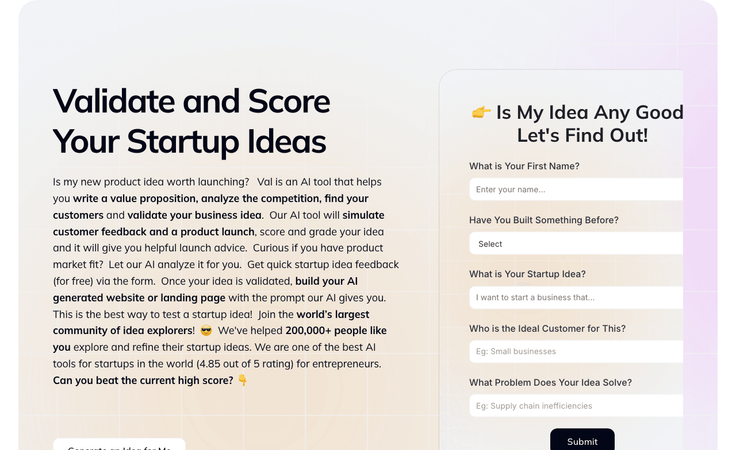Click the 'I want to start a business that...' field
The height and width of the screenshot is (450, 736).
(x=576, y=297)
